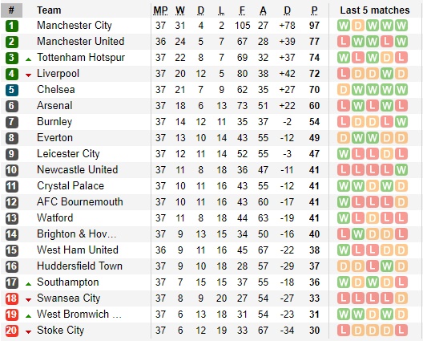Click Swansea City's red rank 18 badge
Viewport: 423px width, 341px height.
(12, 298)
